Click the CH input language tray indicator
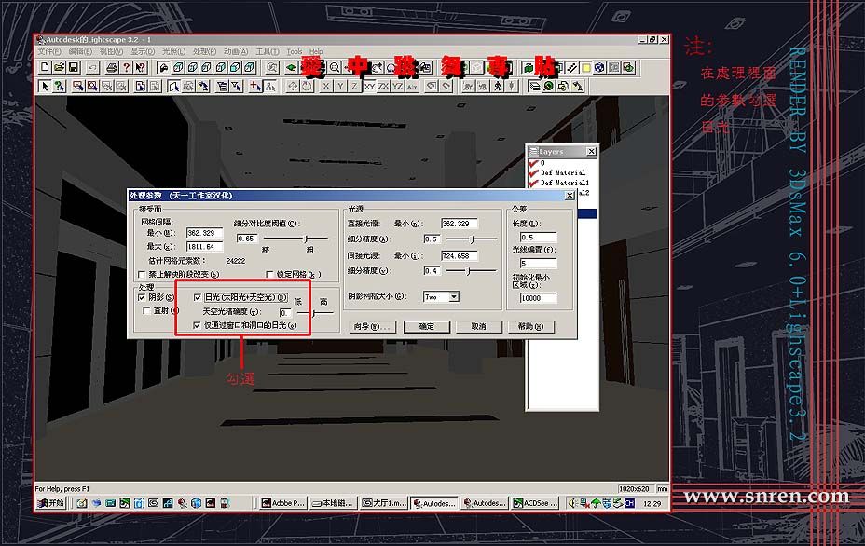The height and width of the screenshot is (546, 865). coord(629,503)
